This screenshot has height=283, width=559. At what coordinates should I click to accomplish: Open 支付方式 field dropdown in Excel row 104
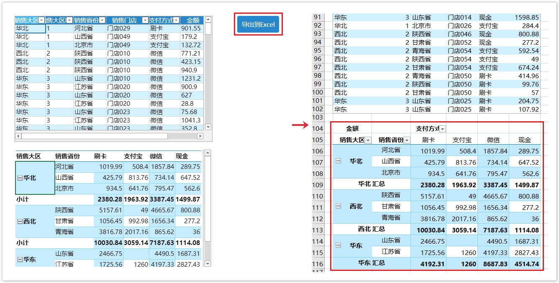pos(442,129)
